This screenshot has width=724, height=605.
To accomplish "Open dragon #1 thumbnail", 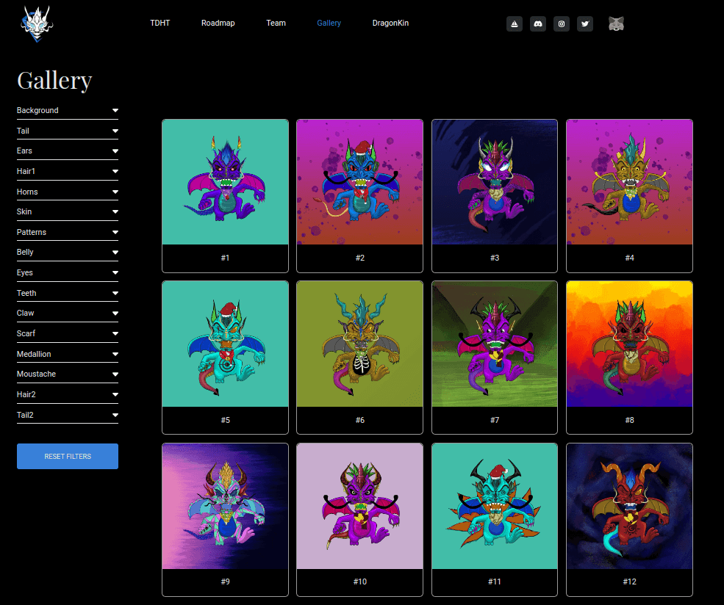I will click(x=225, y=183).
